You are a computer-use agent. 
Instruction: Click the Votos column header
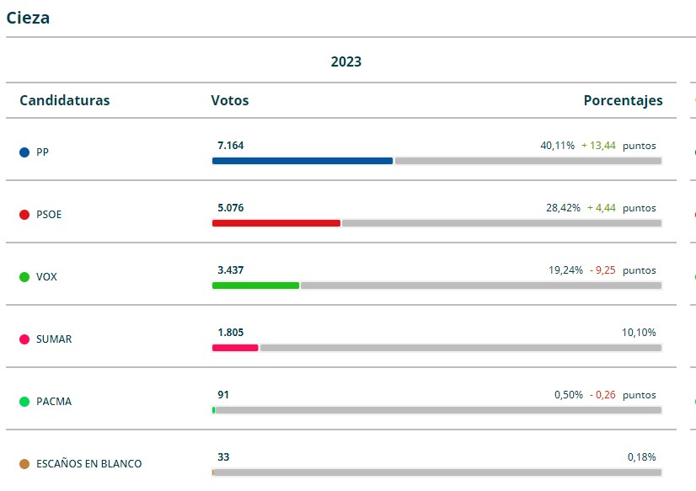tap(230, 100)
